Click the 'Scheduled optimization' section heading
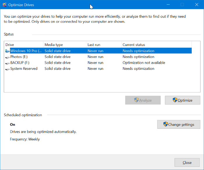The image size is (204, 170). [23, 115]
